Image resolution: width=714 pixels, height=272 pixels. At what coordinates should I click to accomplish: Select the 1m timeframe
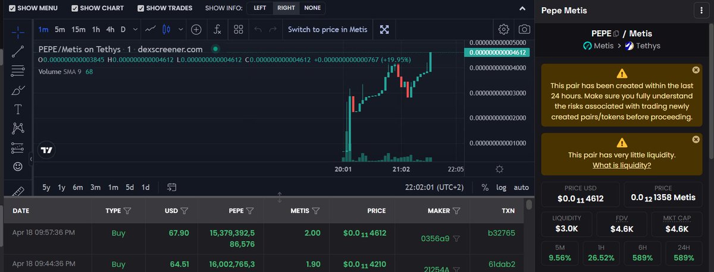[43, 29]
